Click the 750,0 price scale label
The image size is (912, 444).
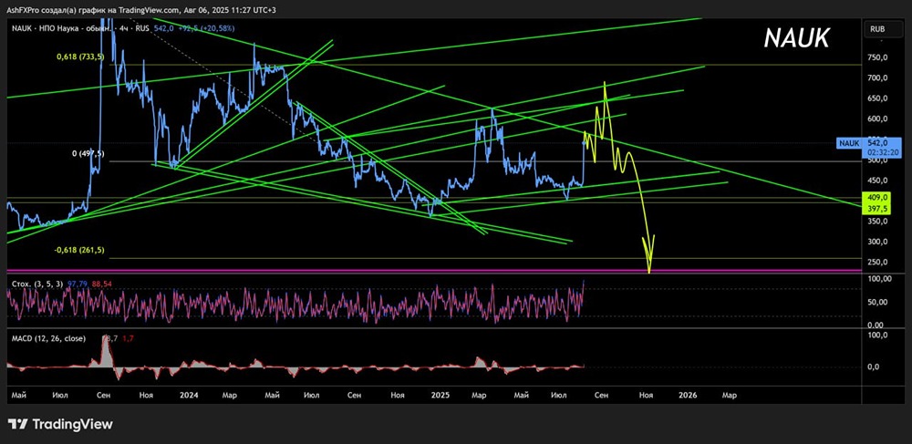pos(877,57)
